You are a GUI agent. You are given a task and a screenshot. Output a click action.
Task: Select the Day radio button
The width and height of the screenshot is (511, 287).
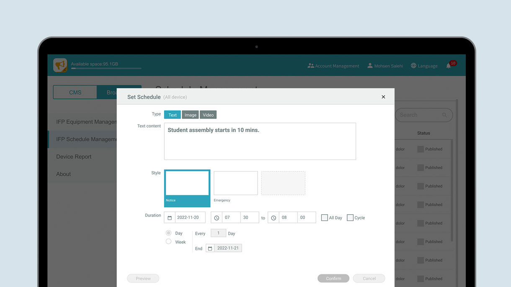tap(169, 233)
